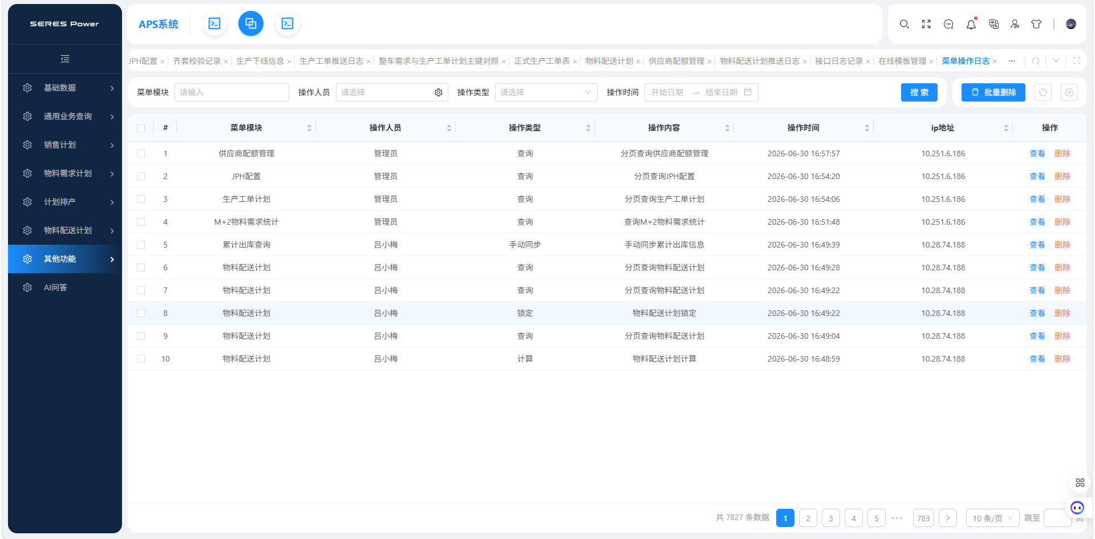The height and width of the screenshot is (539, 1095).
Task: Show more tabs via ellipsis
Action: click(x=1012, y=61)
